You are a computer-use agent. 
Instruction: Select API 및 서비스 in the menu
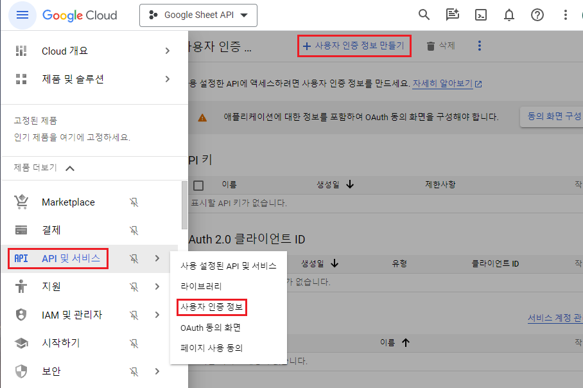pyautogui.click(x=71, y=258)
